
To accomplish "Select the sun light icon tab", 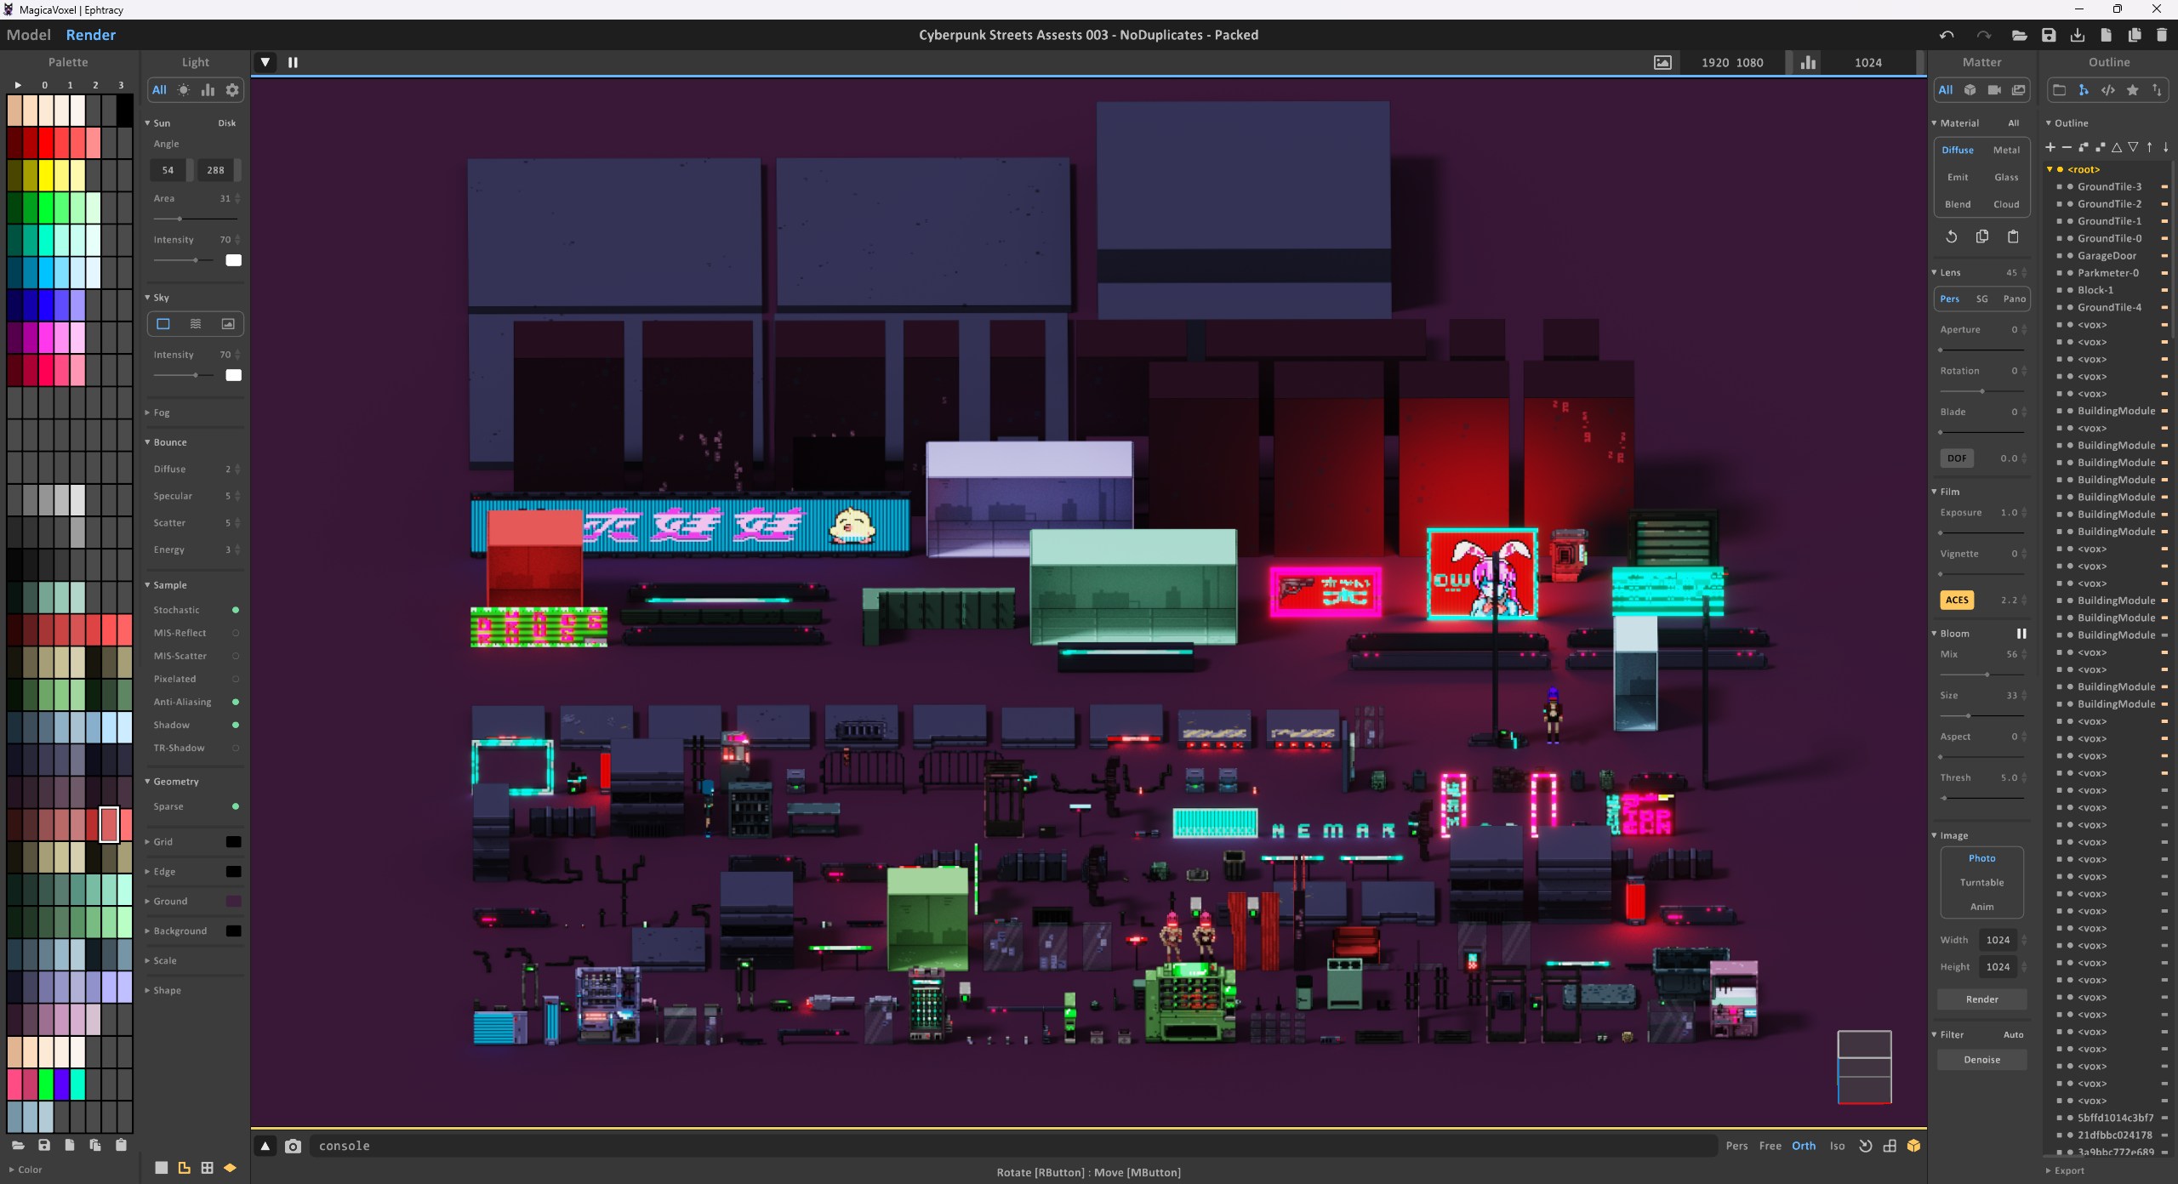I will pyautogui.click(x=183, y=90).
